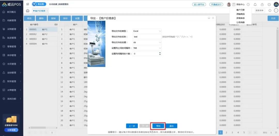Click the more options ellipsis icon
The image size is (279, 136).
[x=276, y=11]
